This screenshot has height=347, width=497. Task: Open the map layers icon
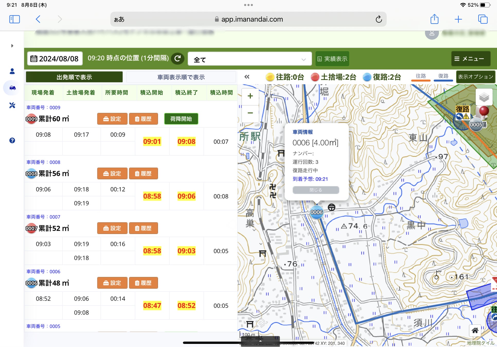(484, 97)
